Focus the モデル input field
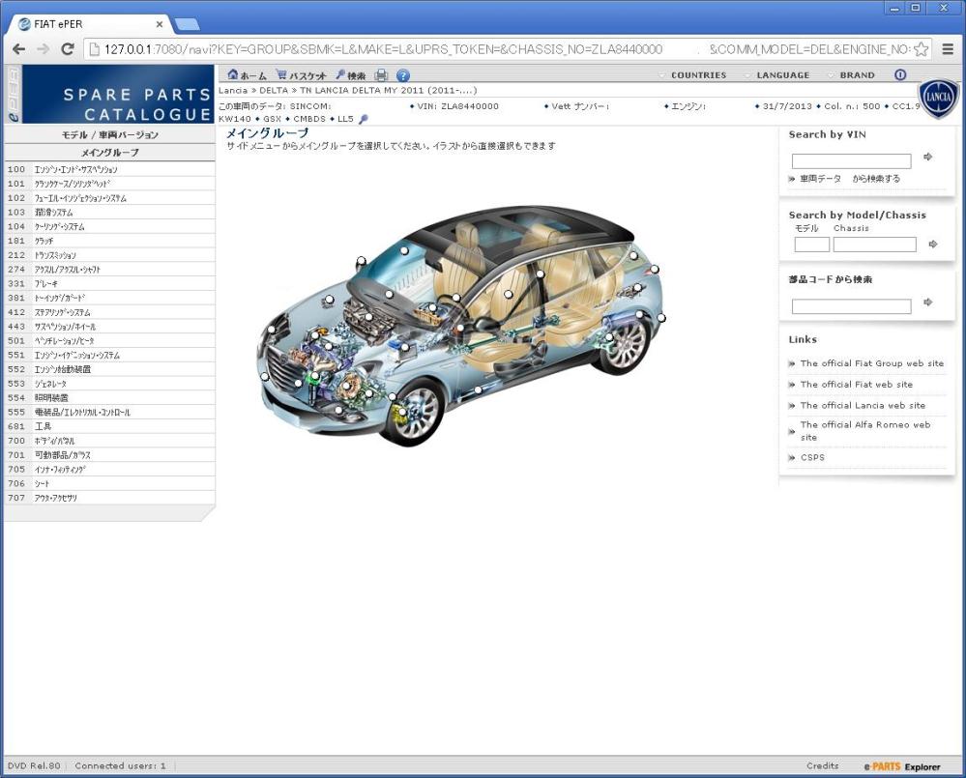This screenshot has width=966, height=778. [x=812, y=245]
